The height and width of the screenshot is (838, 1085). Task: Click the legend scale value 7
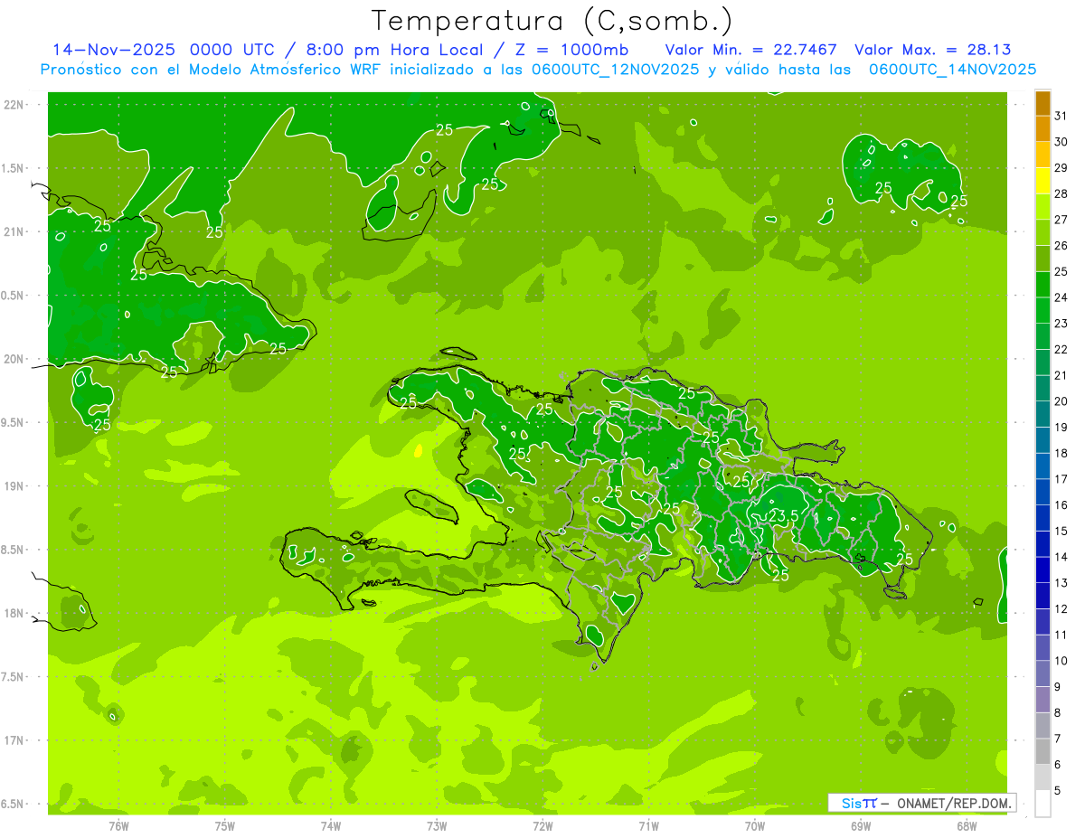click(1058, 739)
